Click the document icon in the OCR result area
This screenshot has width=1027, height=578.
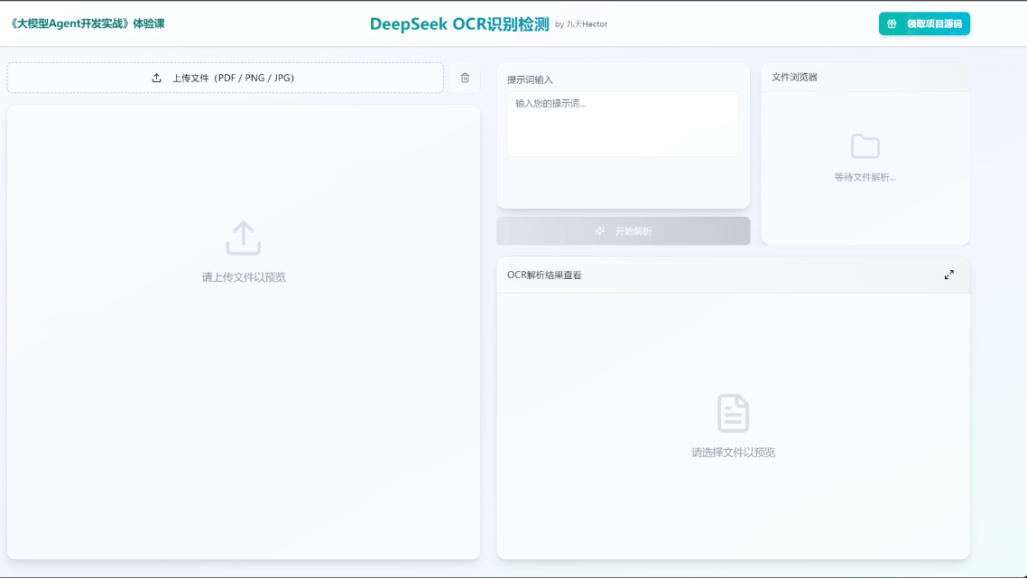pyautogui.click(x=733, y=414)
